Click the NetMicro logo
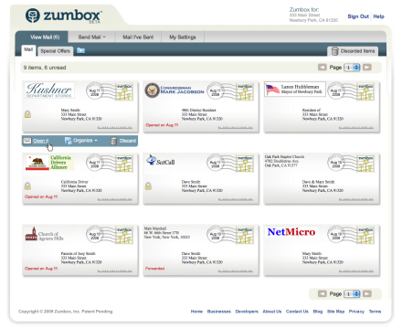 291,232
